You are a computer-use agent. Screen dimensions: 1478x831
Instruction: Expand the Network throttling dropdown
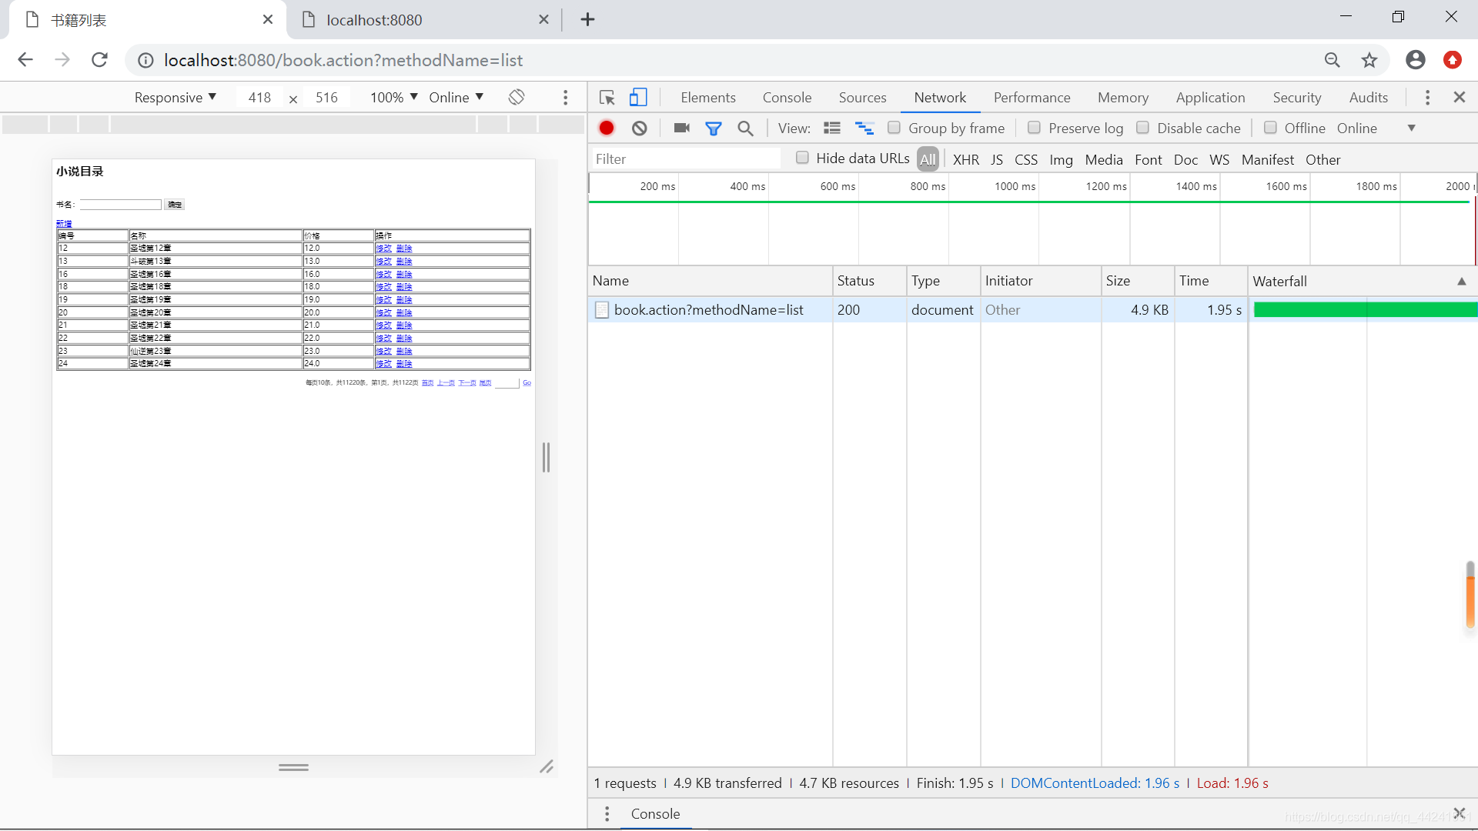1410,128
